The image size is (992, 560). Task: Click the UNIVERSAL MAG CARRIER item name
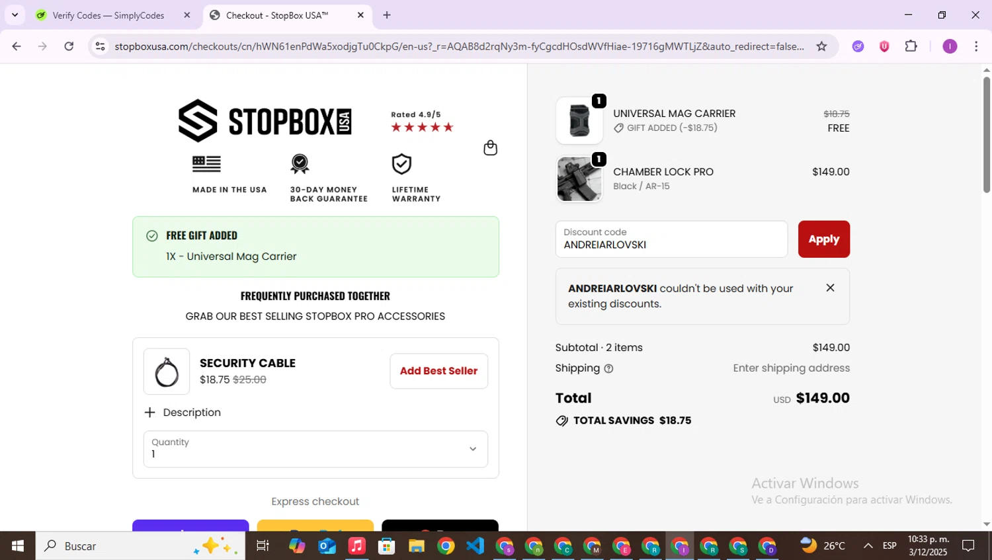[674, 114]
